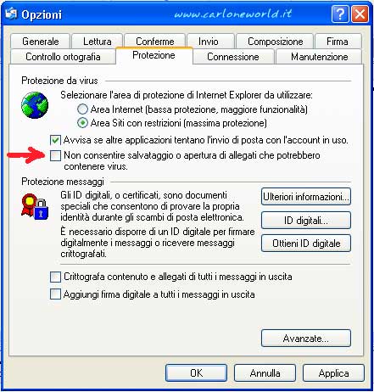Click the certificate and padlock icon
This screenshot has width=374, height=392.
(x=35, y=207)
